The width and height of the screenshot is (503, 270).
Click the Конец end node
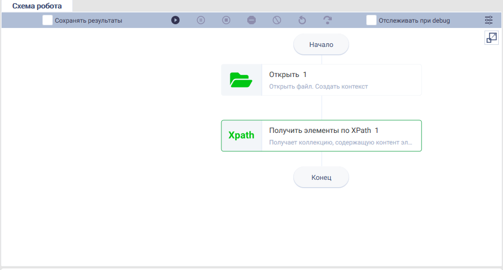coord(321,177)
